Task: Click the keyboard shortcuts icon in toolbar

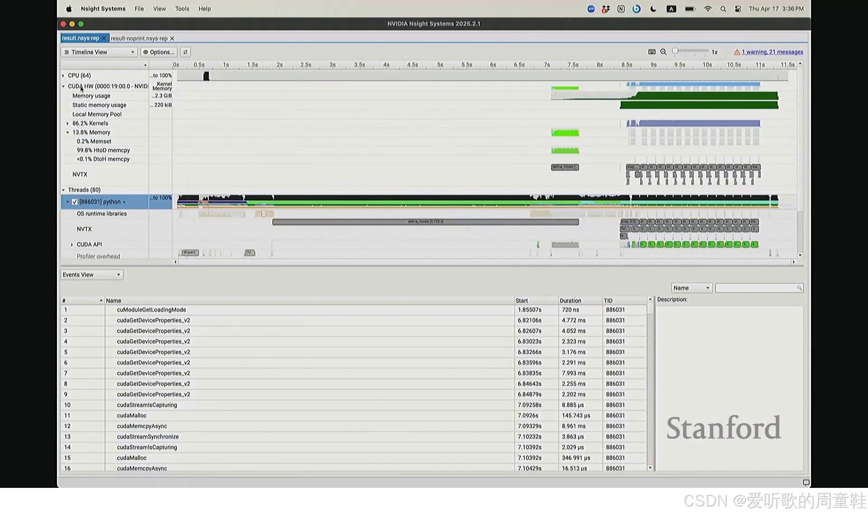Action: pos(651,52)
